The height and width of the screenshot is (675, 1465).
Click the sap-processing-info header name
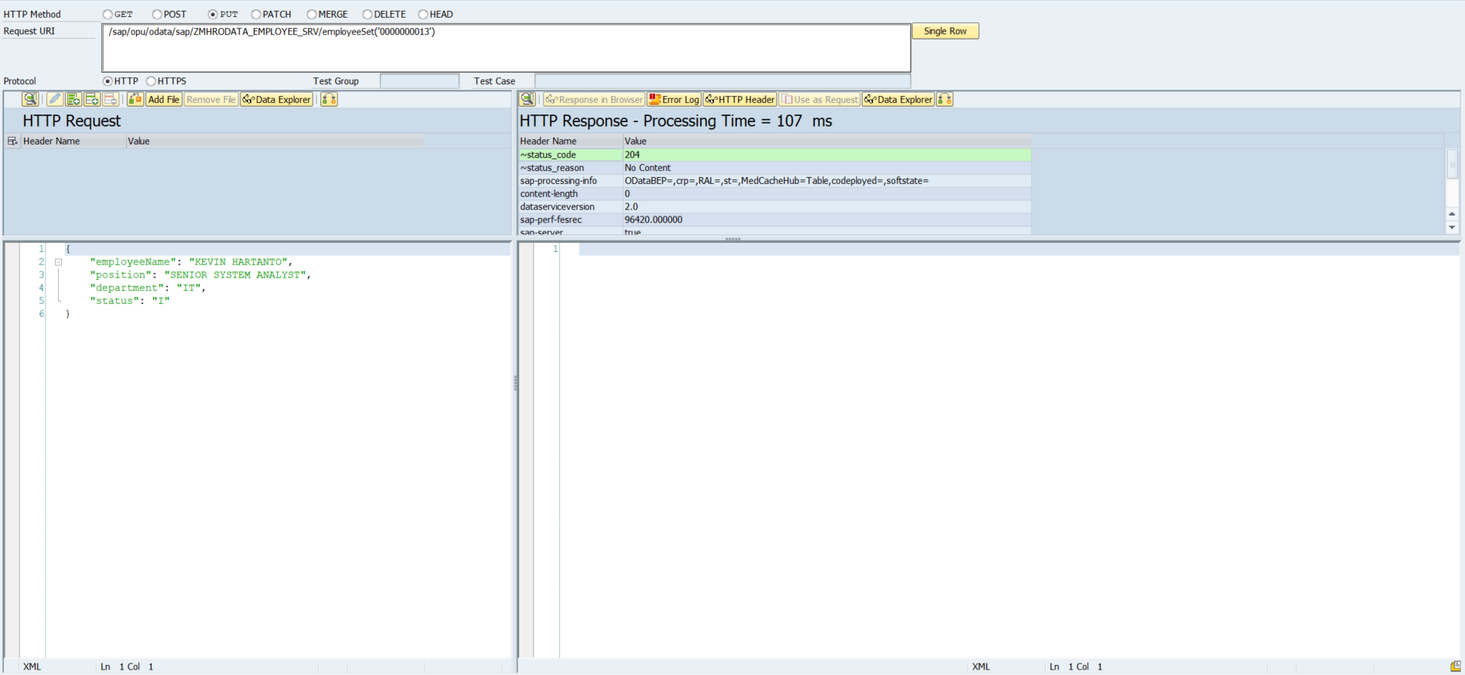click(x=558, y=181)
